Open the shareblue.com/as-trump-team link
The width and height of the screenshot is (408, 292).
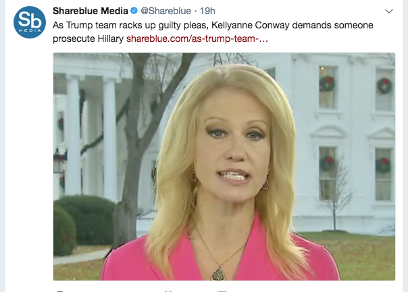[x=197, y=39]
